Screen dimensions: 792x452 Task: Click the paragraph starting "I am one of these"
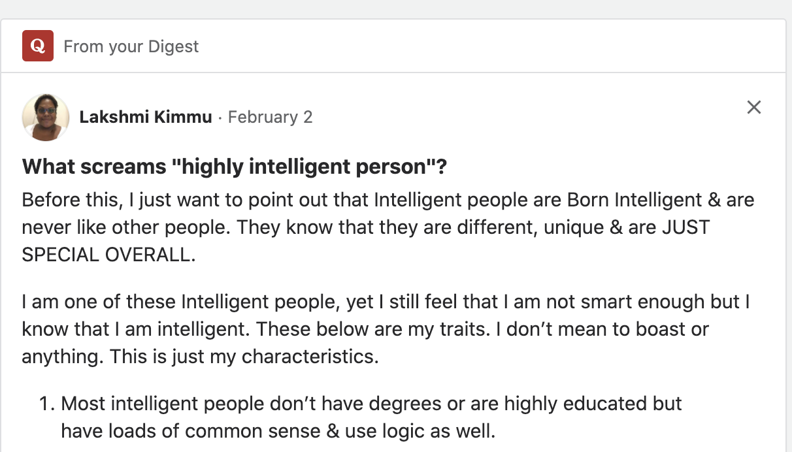click(386, 302)
